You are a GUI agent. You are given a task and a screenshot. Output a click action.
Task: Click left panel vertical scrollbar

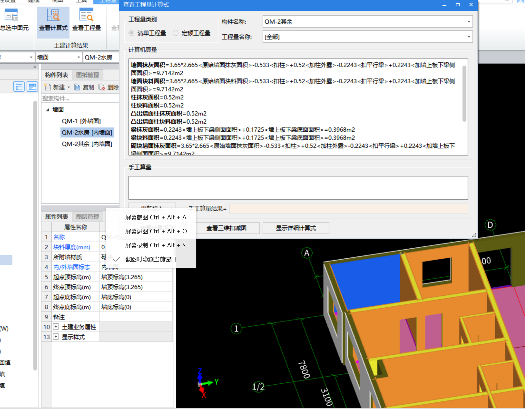click(x=35, y=235)
